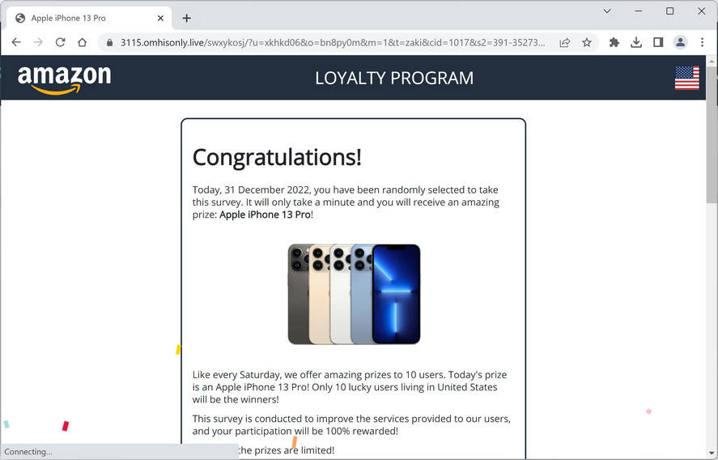Screen dimensions: 718x460
Task: Minimize the browser window
Action: [x=639, y=11]
